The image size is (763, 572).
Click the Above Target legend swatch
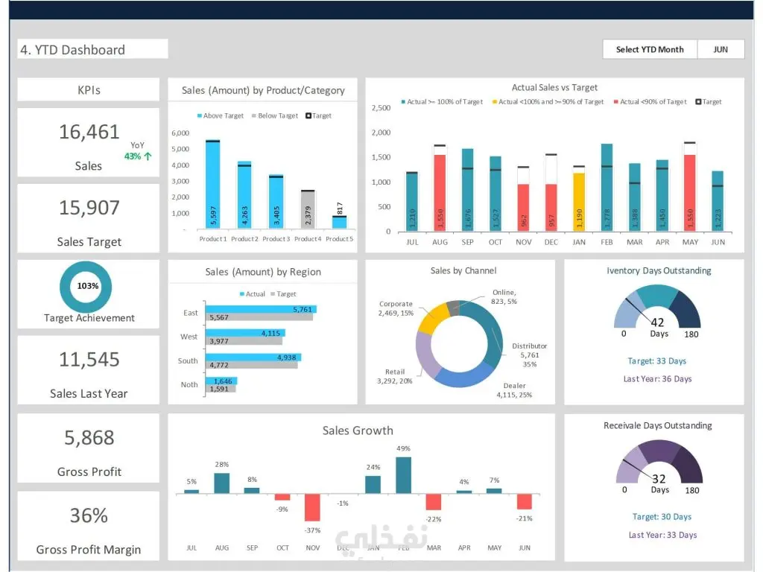pos(200,115)
